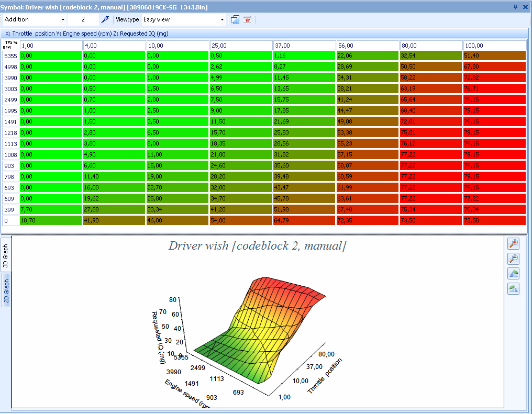Click the red toolbar icon beside Viewtype

[247, 19]
